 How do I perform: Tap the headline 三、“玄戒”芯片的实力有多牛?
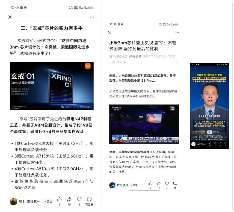point(52,28)
